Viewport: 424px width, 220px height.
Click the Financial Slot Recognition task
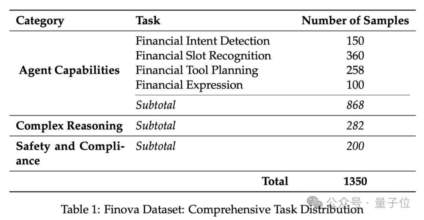(203, 55)
